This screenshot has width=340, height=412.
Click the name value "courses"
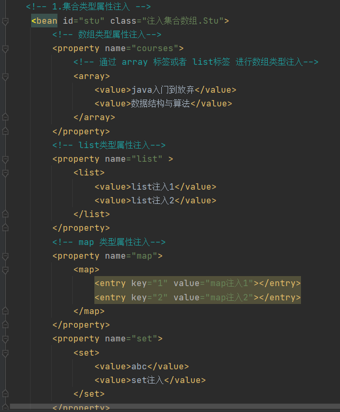155,48
